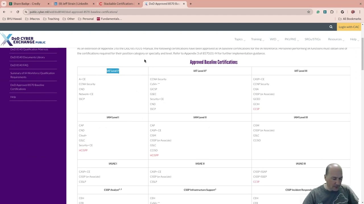This screenshot has height=204, width=364.
Task: Open a new browser tab
Action: 191,4
